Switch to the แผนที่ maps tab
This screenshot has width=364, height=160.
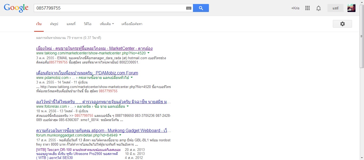click(71, 24)
